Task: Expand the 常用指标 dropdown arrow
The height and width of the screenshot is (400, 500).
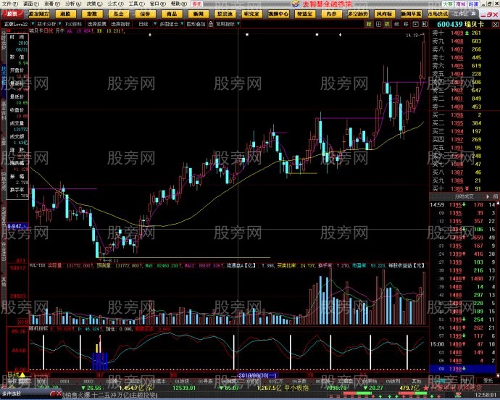Action: point(238,24)
